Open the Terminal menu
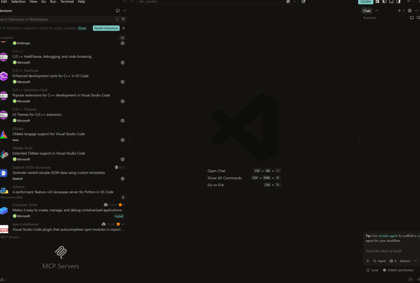The image size is (420, 283). tap(67, 2)
